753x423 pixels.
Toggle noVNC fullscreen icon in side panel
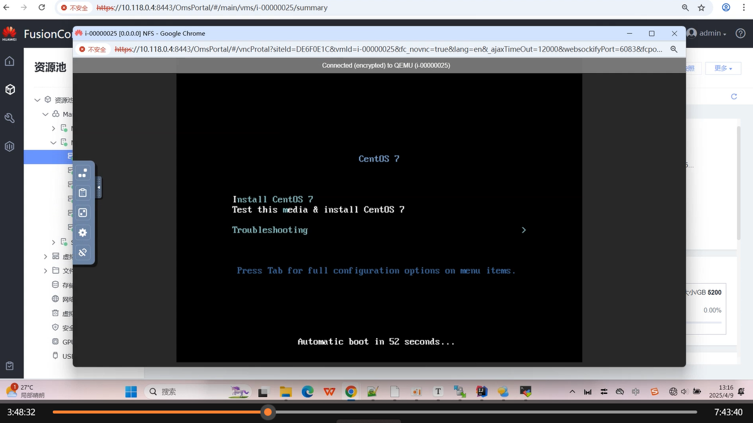coord(82,212)
